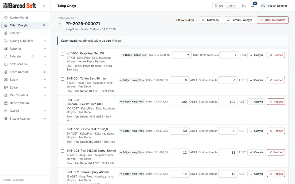Click the Sipariş & Teklifler cart icon
Screen dimensions: 295x184
(x=6, y=41)
